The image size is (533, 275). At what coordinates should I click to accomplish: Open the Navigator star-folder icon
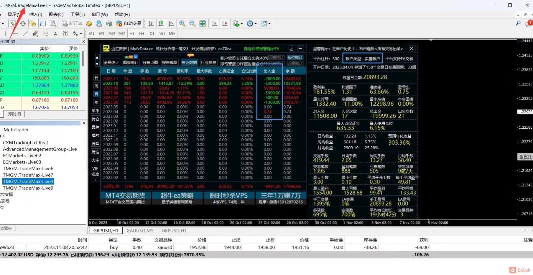[x=33, y=23]
